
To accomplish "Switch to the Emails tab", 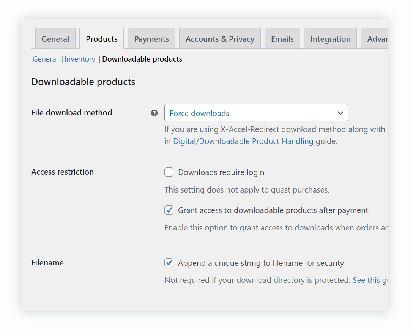I will 282,38.
